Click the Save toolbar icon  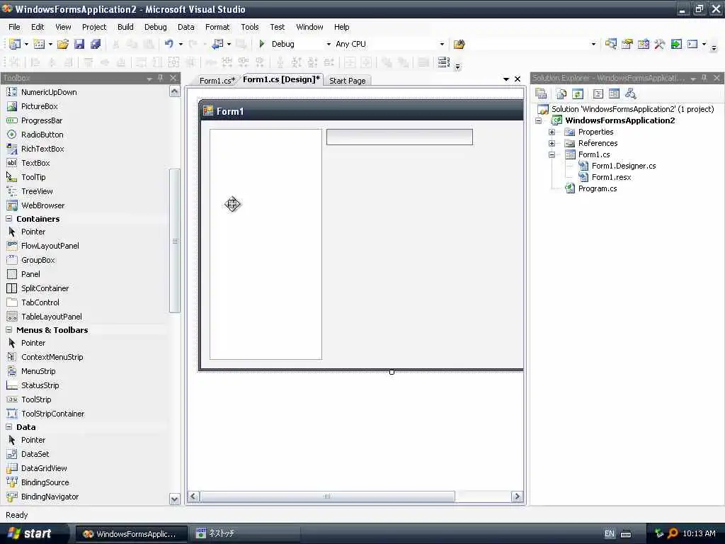point(79,44)
